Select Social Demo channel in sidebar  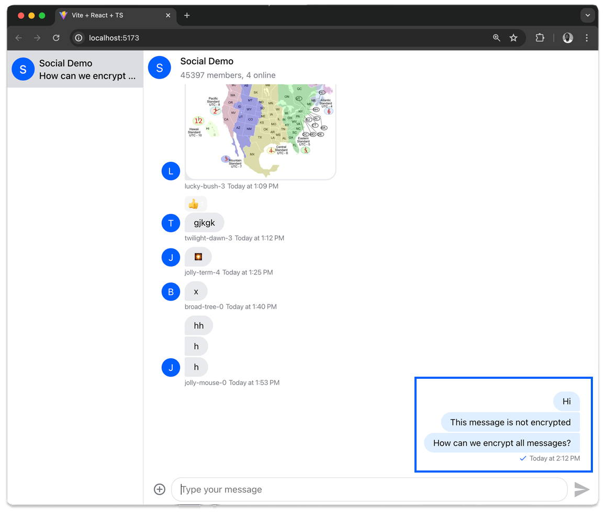point(75,69)
